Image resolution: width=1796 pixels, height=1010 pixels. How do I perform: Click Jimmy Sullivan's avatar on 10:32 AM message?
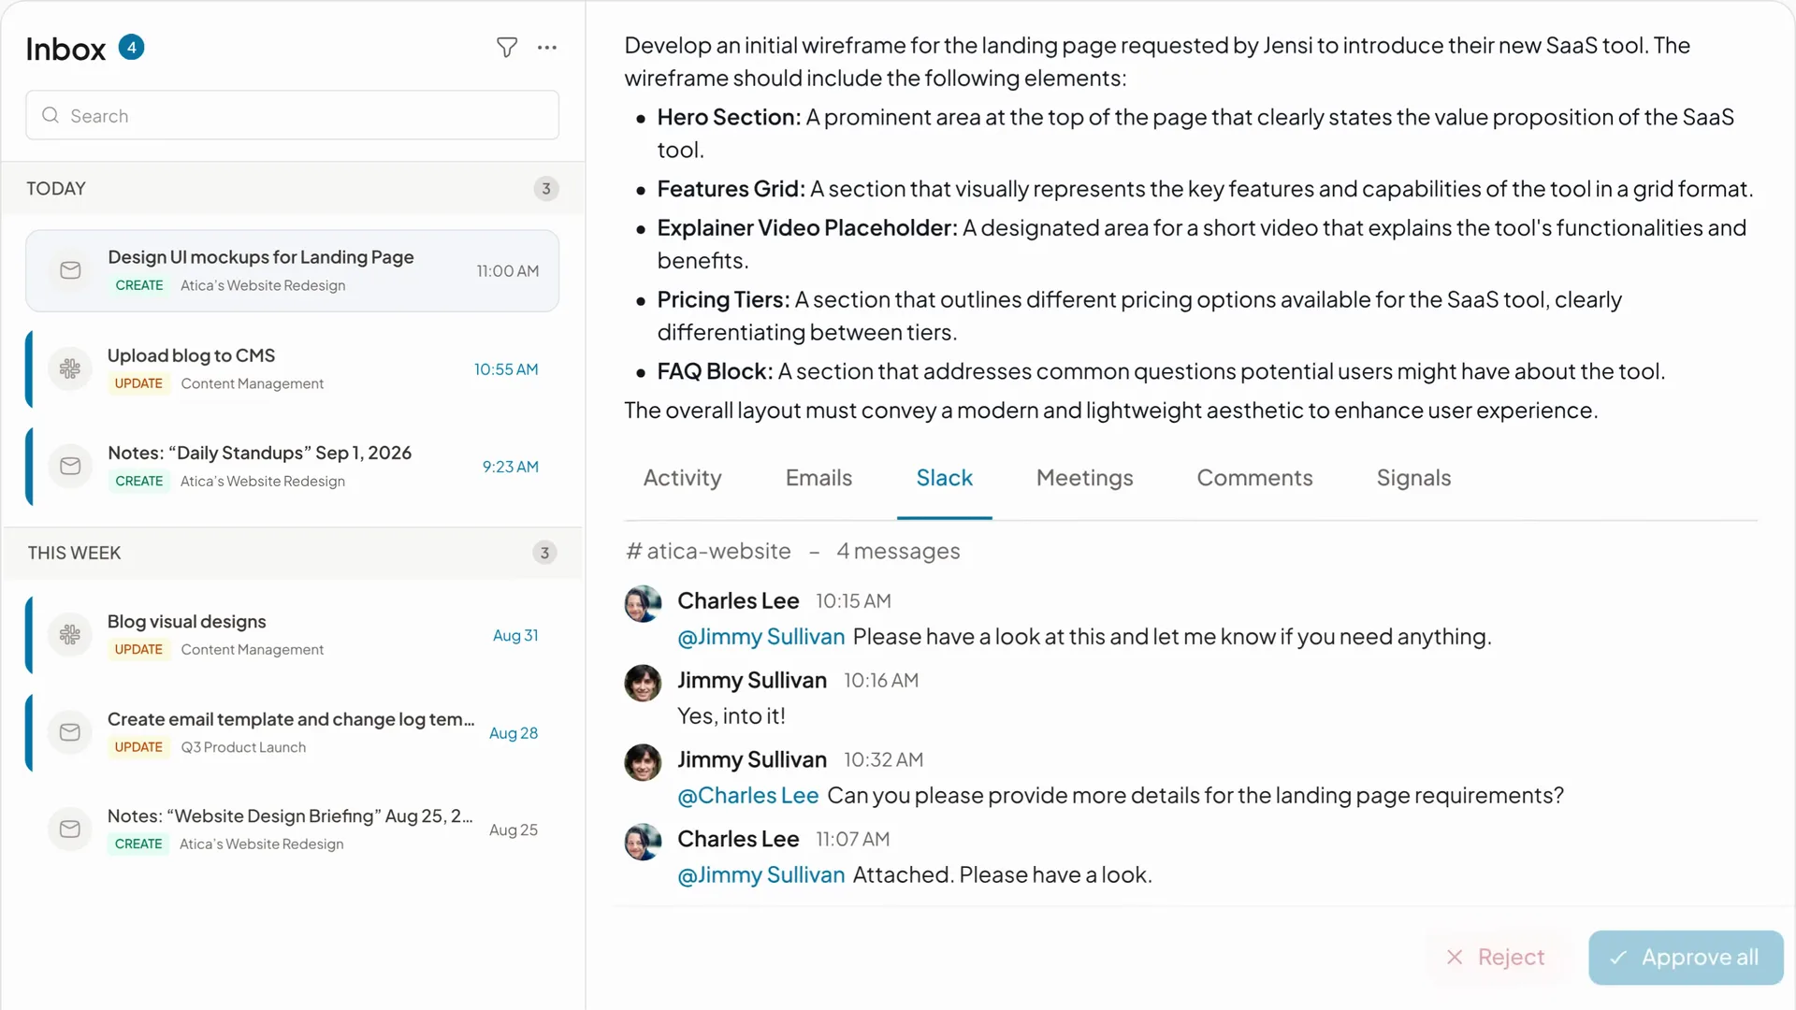point(643,763)
